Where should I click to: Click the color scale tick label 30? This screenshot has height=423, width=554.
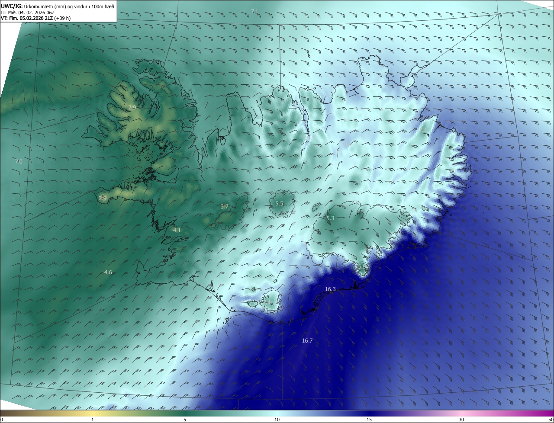(x=461, y=420)
